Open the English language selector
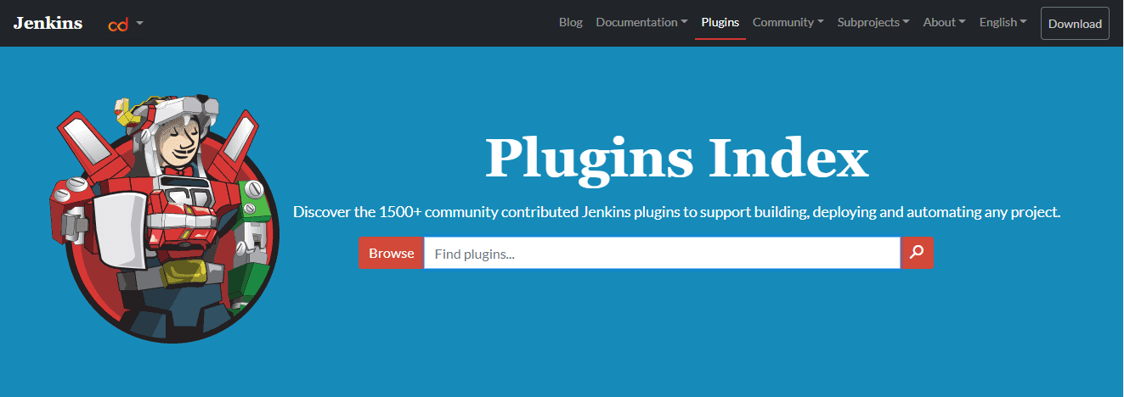 [1002, 23]
